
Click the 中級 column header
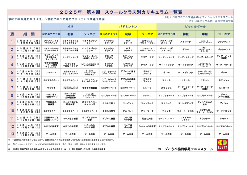tap(205, 34)
